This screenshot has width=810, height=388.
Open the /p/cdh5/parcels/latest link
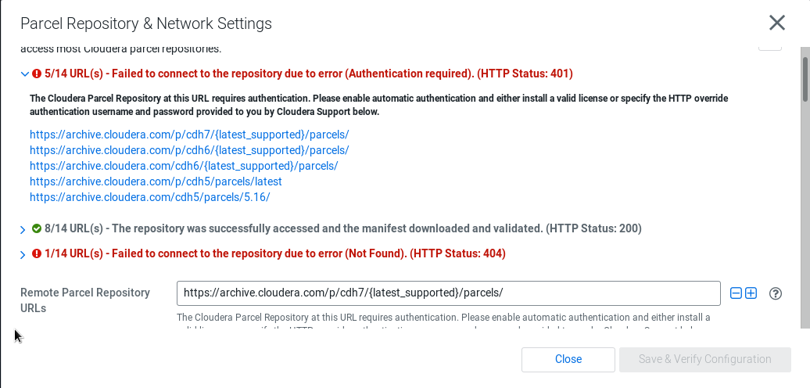[156, 181]
